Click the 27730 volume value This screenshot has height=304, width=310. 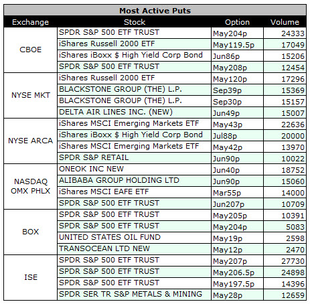293,261
